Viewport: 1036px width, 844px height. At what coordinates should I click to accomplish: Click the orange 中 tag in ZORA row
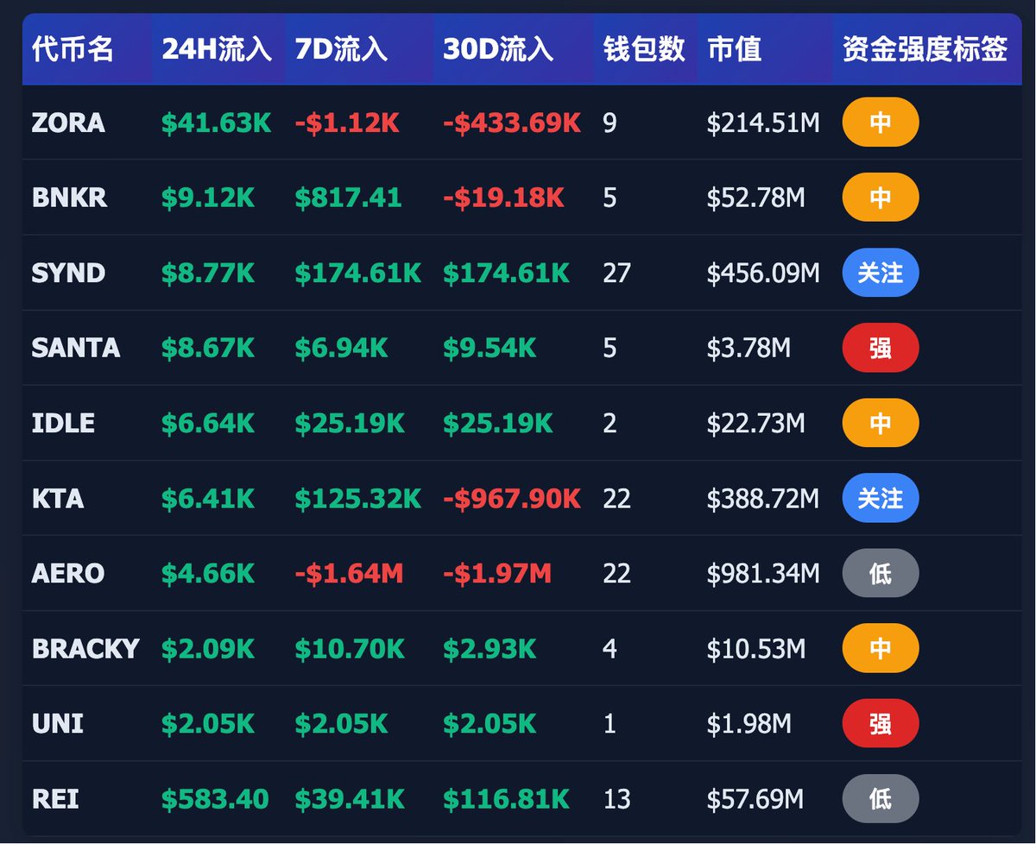pyautogui.click(x=881, y=123)
